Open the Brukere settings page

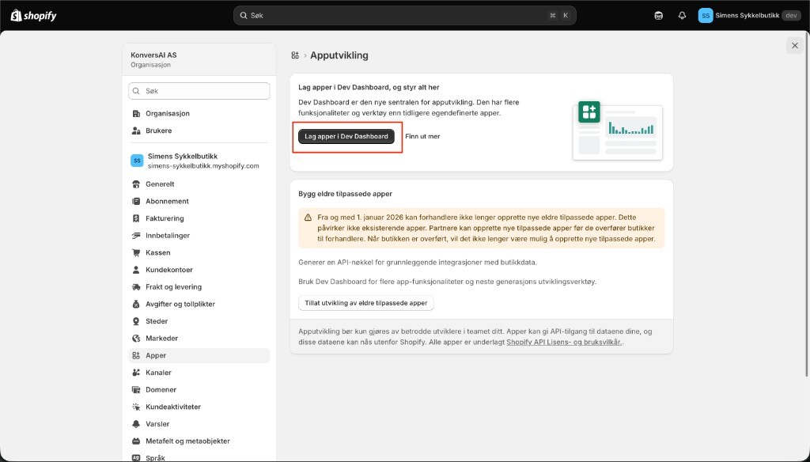tap(199, 131)
